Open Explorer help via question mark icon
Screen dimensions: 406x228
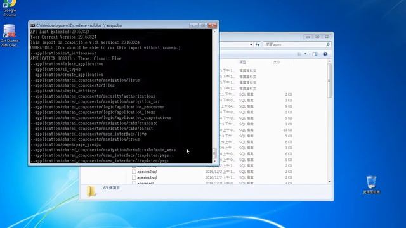(x=325, y=54)
